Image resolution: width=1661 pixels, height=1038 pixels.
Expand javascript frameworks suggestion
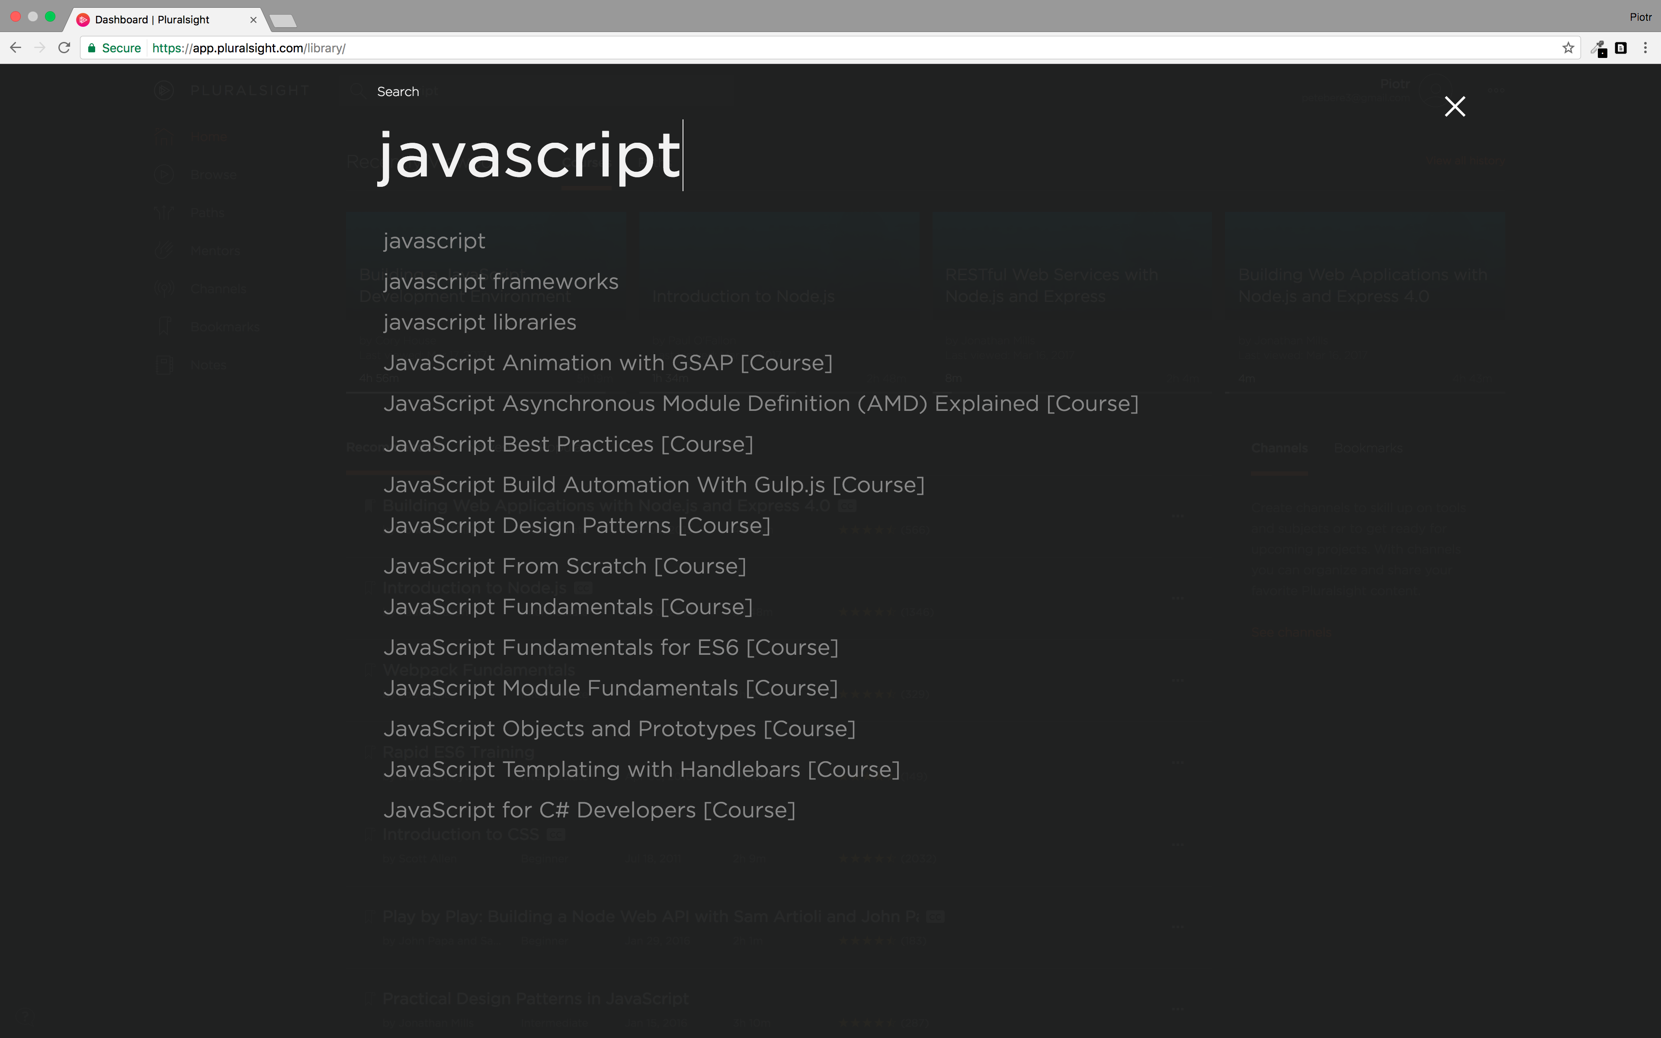coord(500,281)
